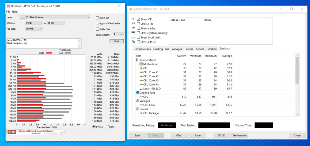Click the Clear button in AIDA64
The width and height of the screenshot is (310, 146).
[x=179, y=135]
